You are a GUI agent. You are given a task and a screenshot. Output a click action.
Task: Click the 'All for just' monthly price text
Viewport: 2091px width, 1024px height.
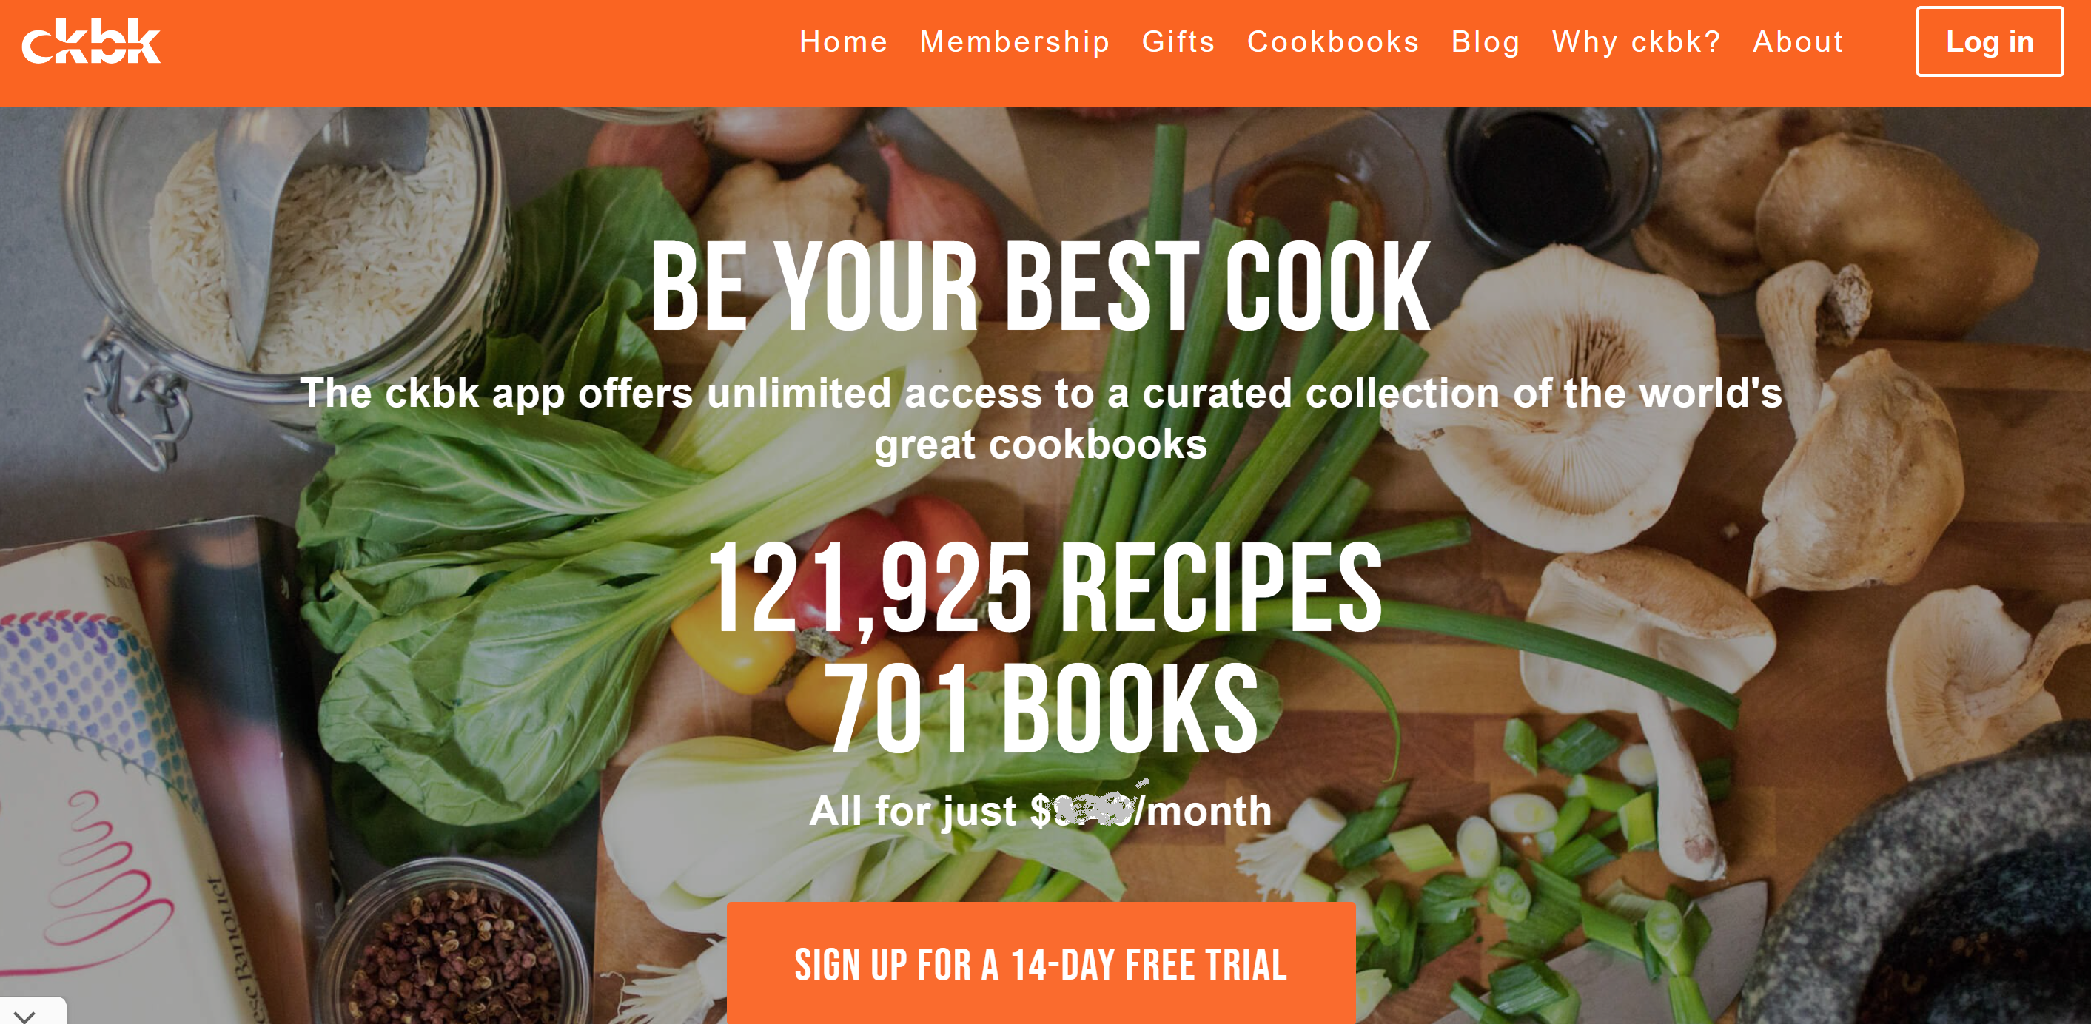[1041, 809]
